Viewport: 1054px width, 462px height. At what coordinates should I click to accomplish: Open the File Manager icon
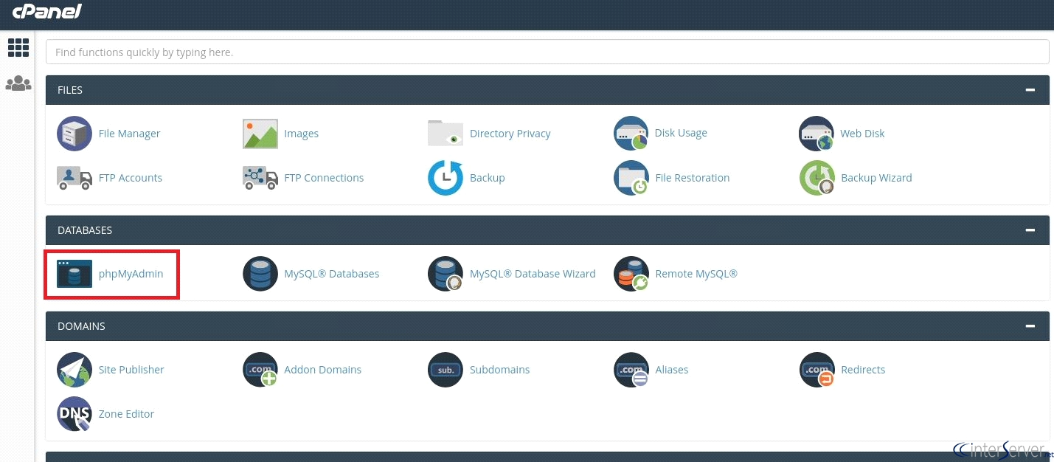74,133
